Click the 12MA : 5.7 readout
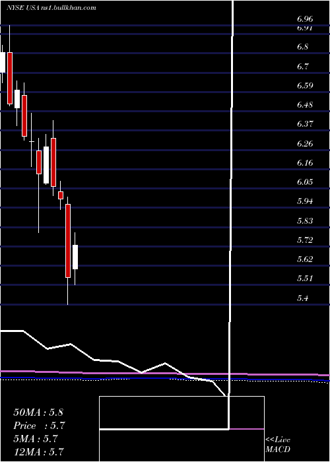The height and width of the screenshot is (462, 330). (39, 452)
